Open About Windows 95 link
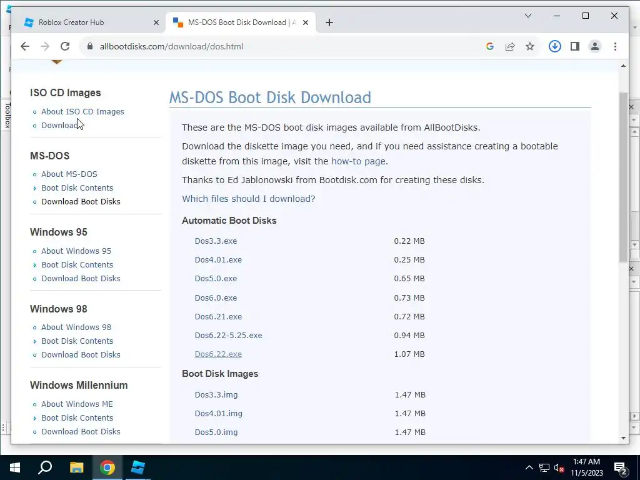640x480 pixels. pos(76,251)
